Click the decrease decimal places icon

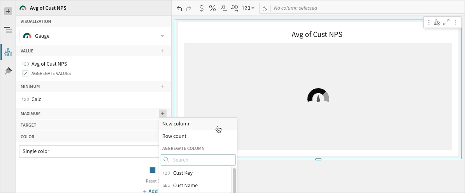[x=224, y=8]
